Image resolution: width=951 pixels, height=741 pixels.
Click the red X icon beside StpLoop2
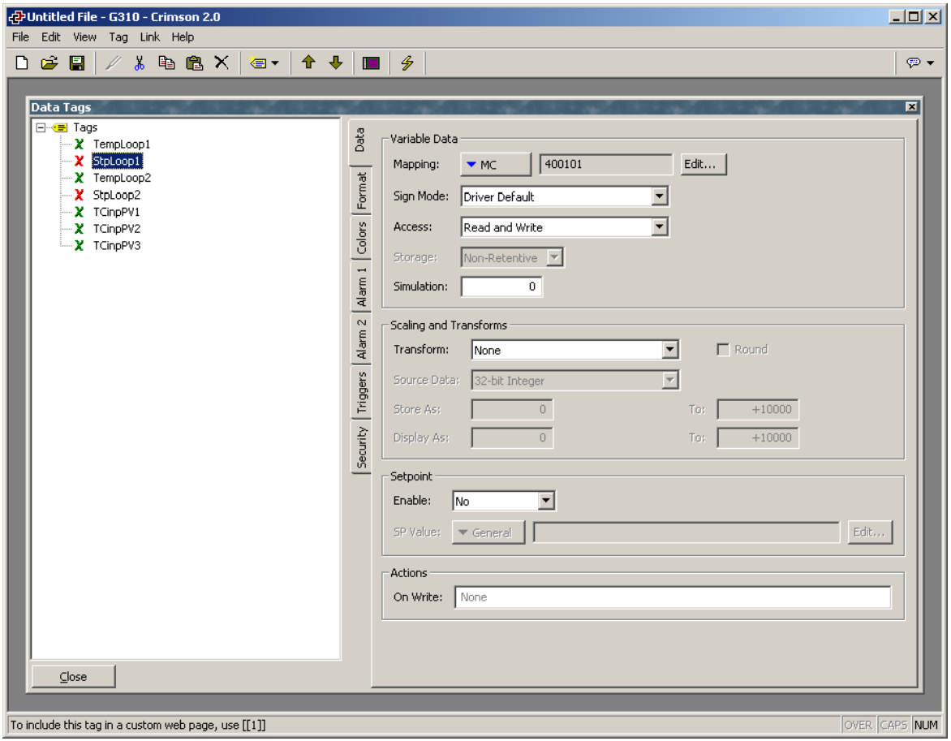pos(79,195)
